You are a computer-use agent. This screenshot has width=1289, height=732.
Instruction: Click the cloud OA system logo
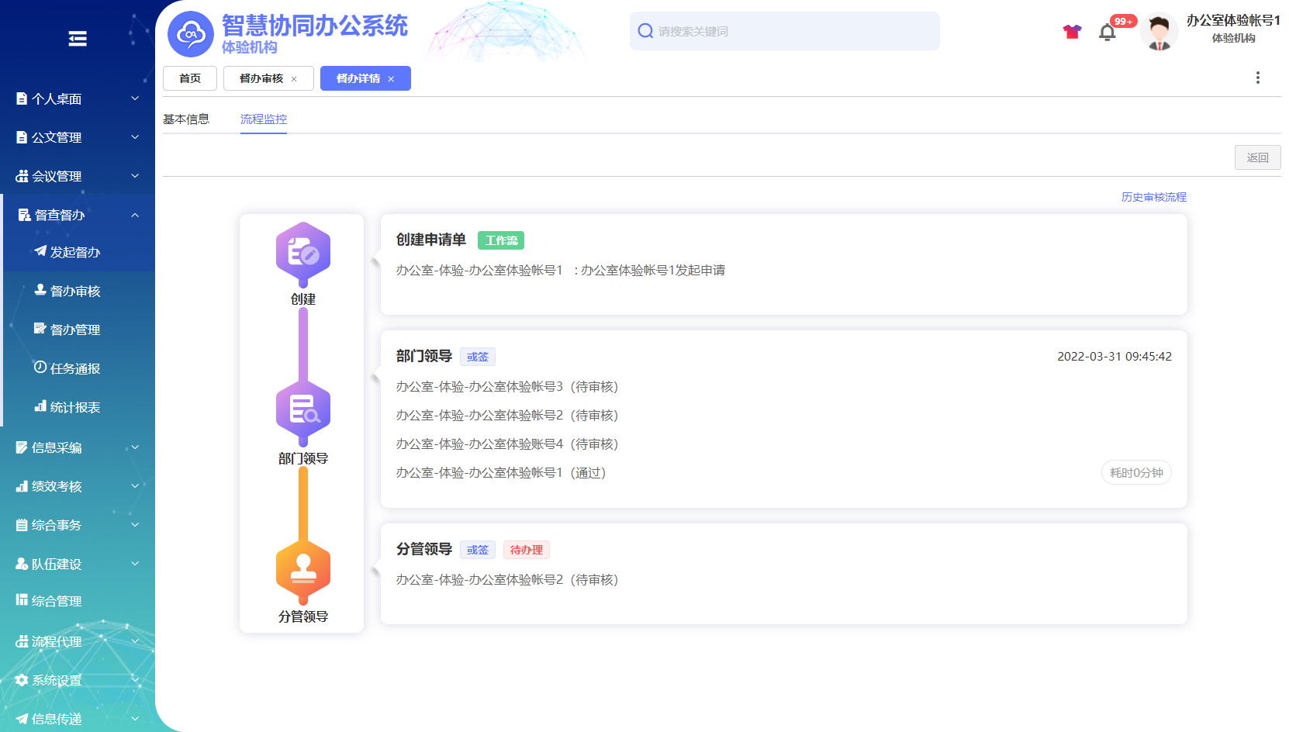point(191,34)
